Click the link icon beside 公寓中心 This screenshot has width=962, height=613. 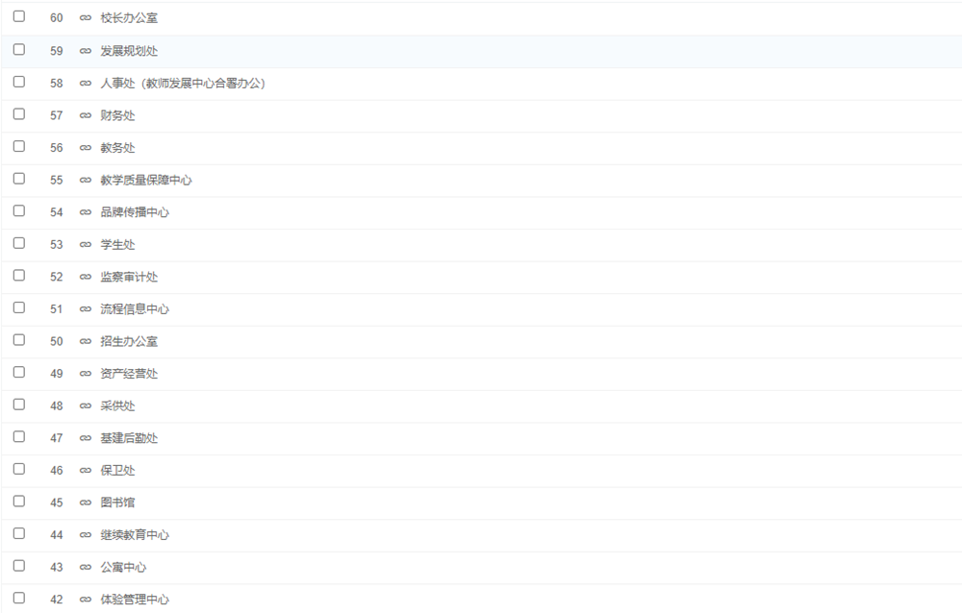pyautogui.click(x=86, y=567)
